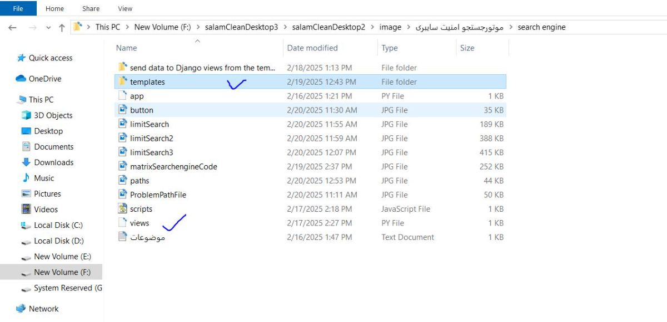Open the templates folder
Screen dimensions: 667x322
[147, 81]
